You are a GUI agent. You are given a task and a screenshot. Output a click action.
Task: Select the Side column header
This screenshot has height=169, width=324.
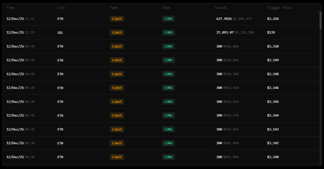coord(166,8)
